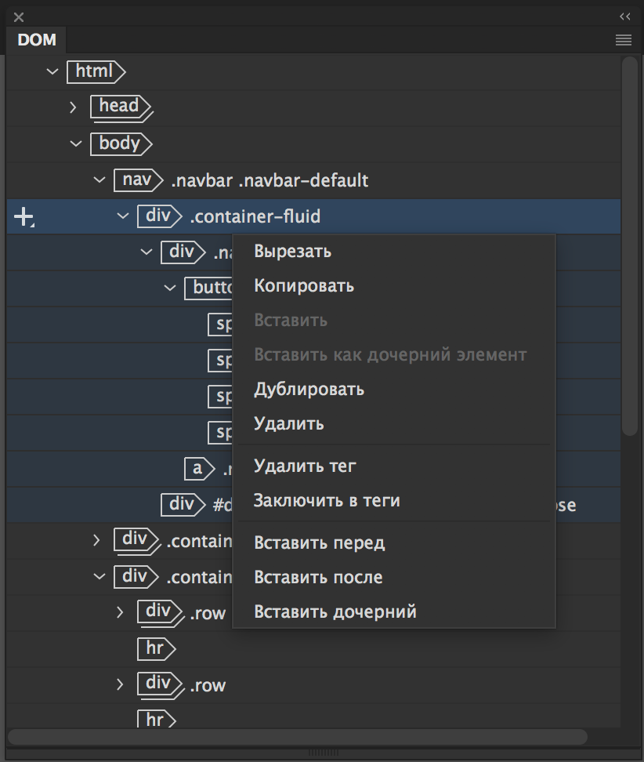Open the DOM panel options menu
This screenshot has height=762, width=644.
tap(624, 40)
